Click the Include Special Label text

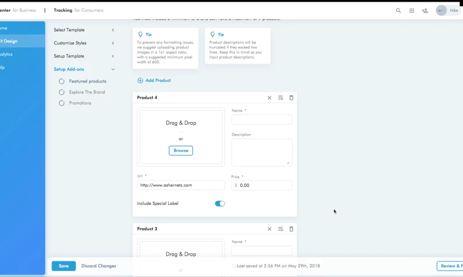(x=157, y=203)
